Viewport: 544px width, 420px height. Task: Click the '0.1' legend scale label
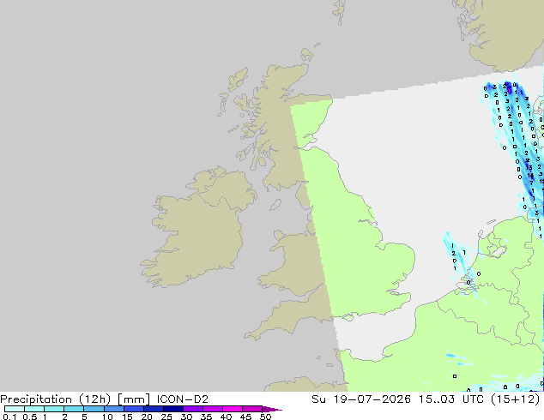point(9,417)
